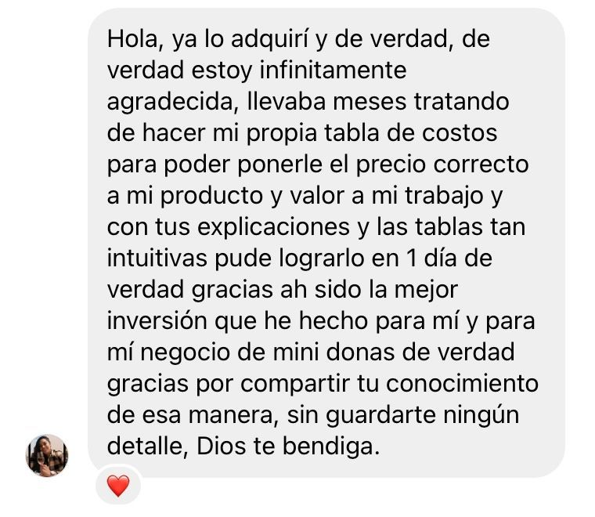Click the word "producto" in message
595x517 pixels.
pos(211,197)
